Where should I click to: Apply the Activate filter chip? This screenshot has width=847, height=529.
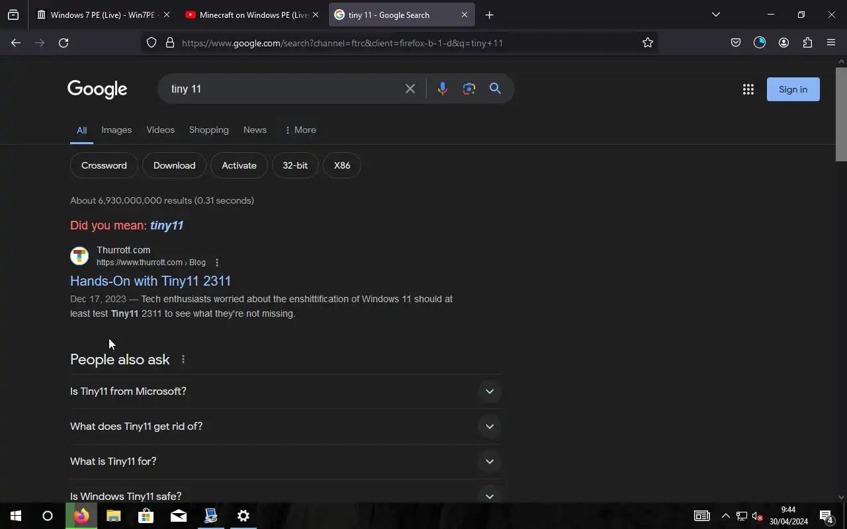pos(239,165)
